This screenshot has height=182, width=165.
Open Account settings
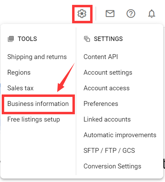pos(108,73)
